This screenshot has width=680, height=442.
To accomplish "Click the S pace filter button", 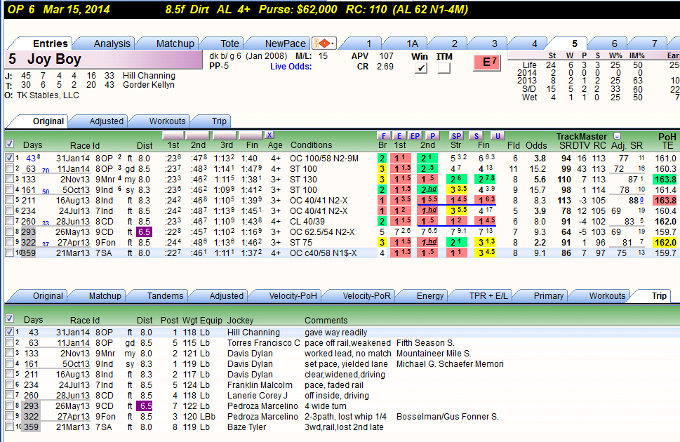I will [x=476, y=136].
